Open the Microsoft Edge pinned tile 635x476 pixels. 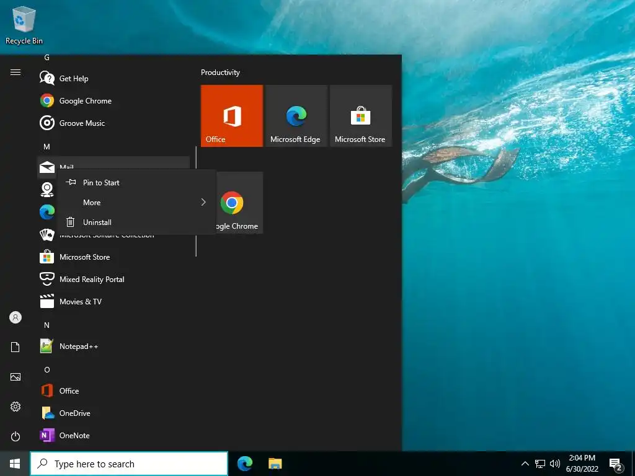296,116
